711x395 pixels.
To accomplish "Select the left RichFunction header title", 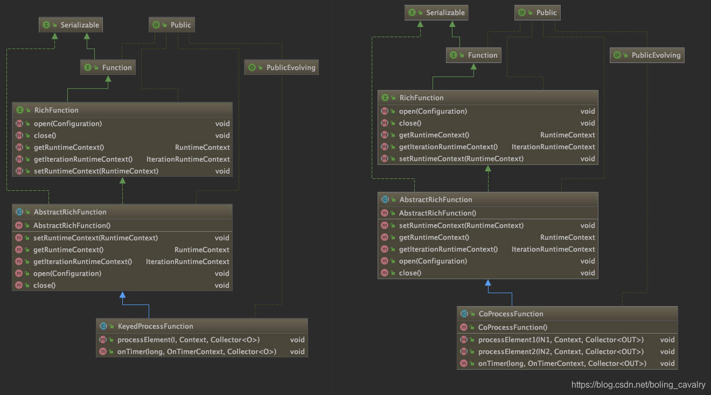I will point(57,110).
